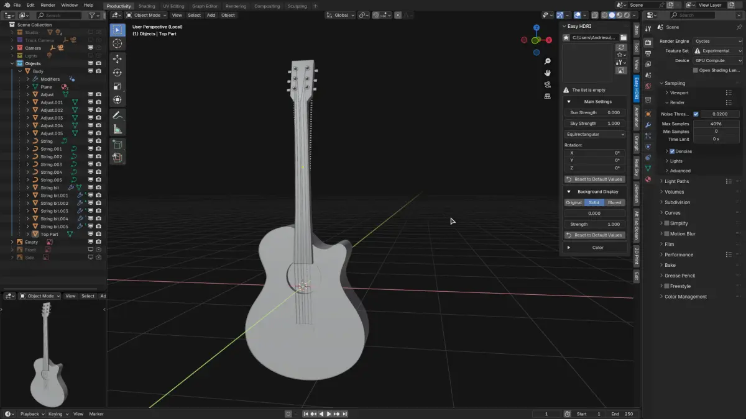Select the Measure tool

pyautogui.click(x=117, y=129)
